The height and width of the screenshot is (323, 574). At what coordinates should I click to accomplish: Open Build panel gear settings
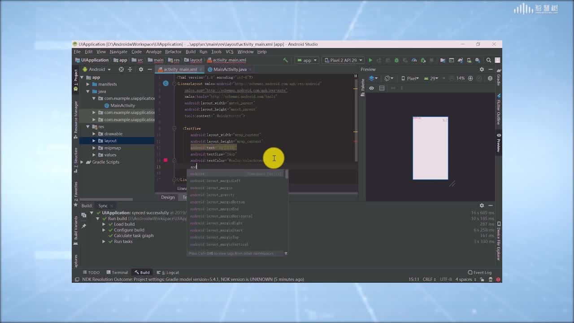pos(482,205)
